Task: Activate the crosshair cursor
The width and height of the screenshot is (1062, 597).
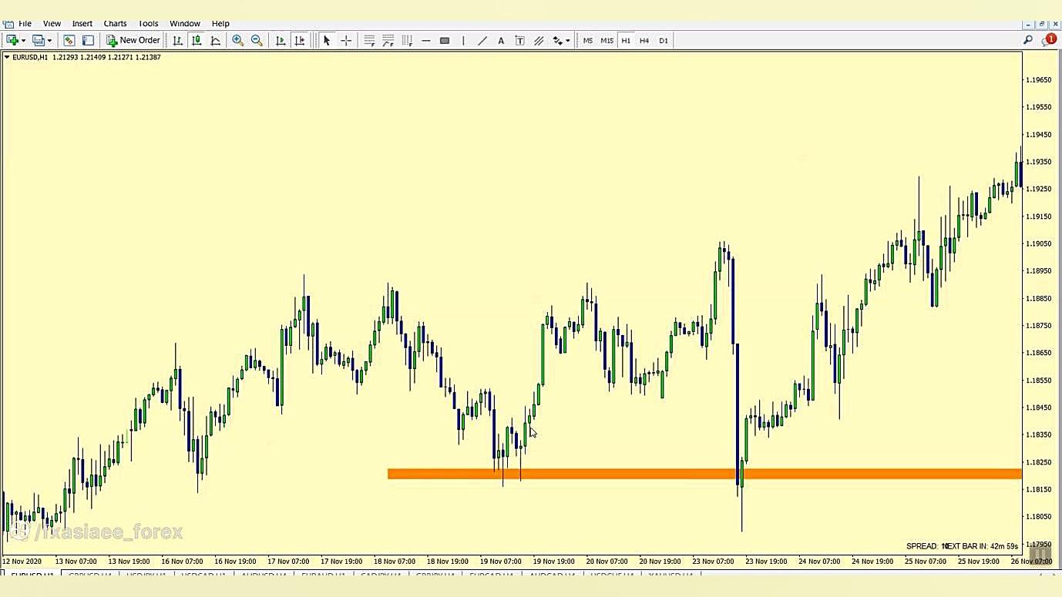Action: pyautogui.click(x=346, y=40)
